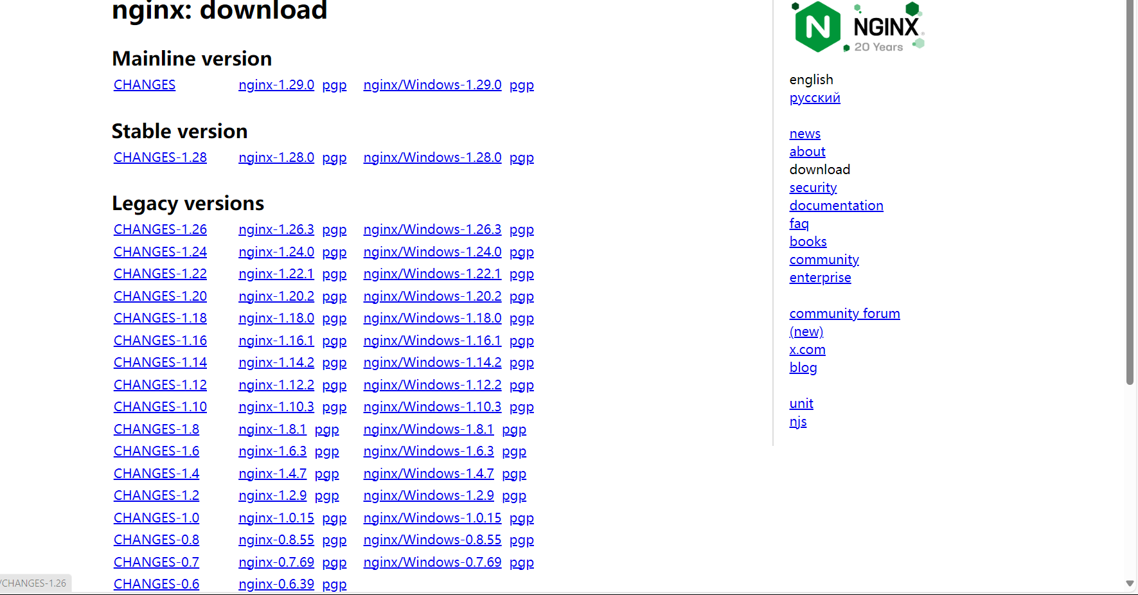Download nginx-1.28.0 stable source

[276, 157]
